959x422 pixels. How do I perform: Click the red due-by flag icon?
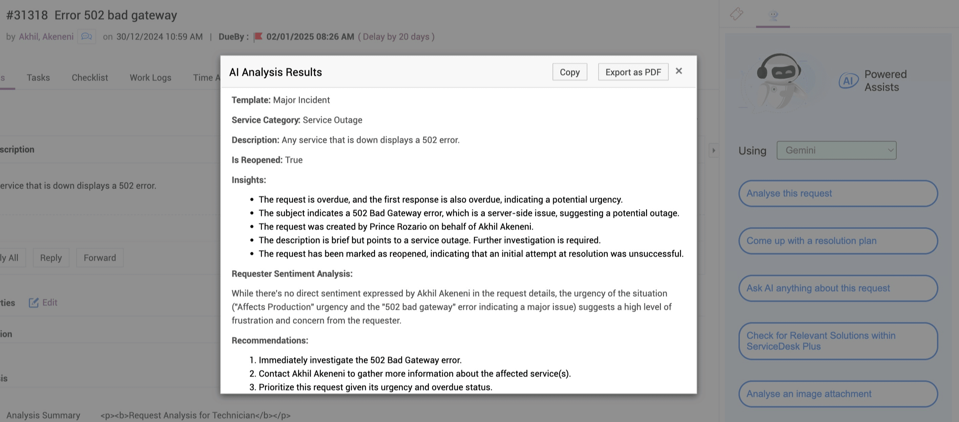258,37
